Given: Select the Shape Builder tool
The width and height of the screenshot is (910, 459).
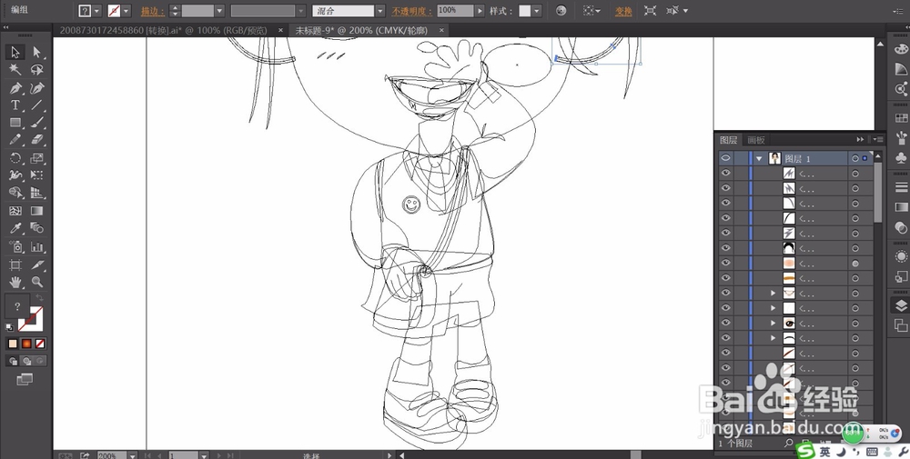Looking at the screenshot, I should click(x=15, y=193).
